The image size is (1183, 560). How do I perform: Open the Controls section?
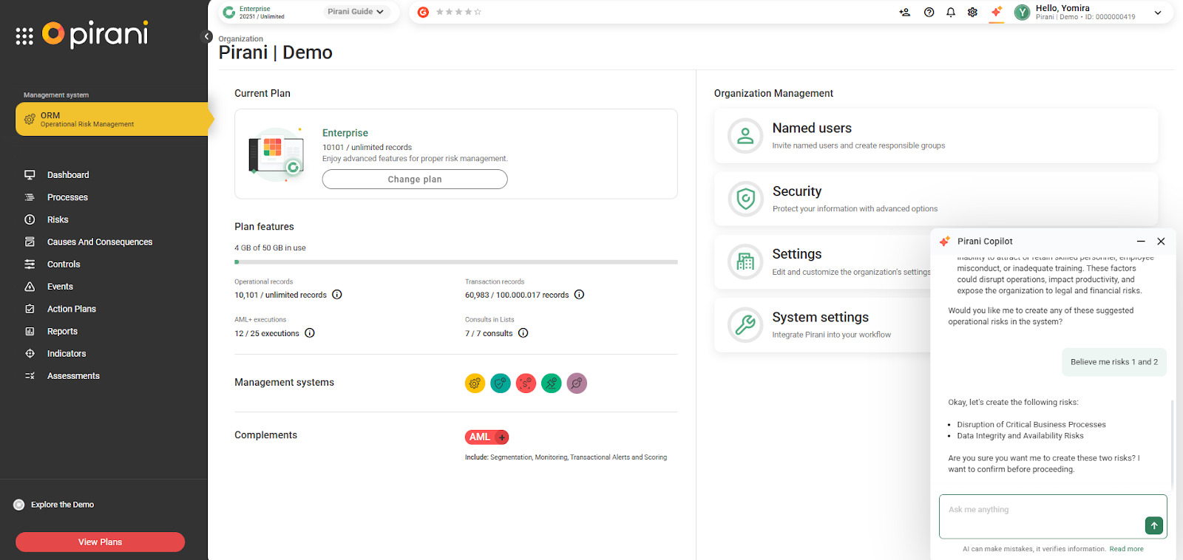coord(64,264)
